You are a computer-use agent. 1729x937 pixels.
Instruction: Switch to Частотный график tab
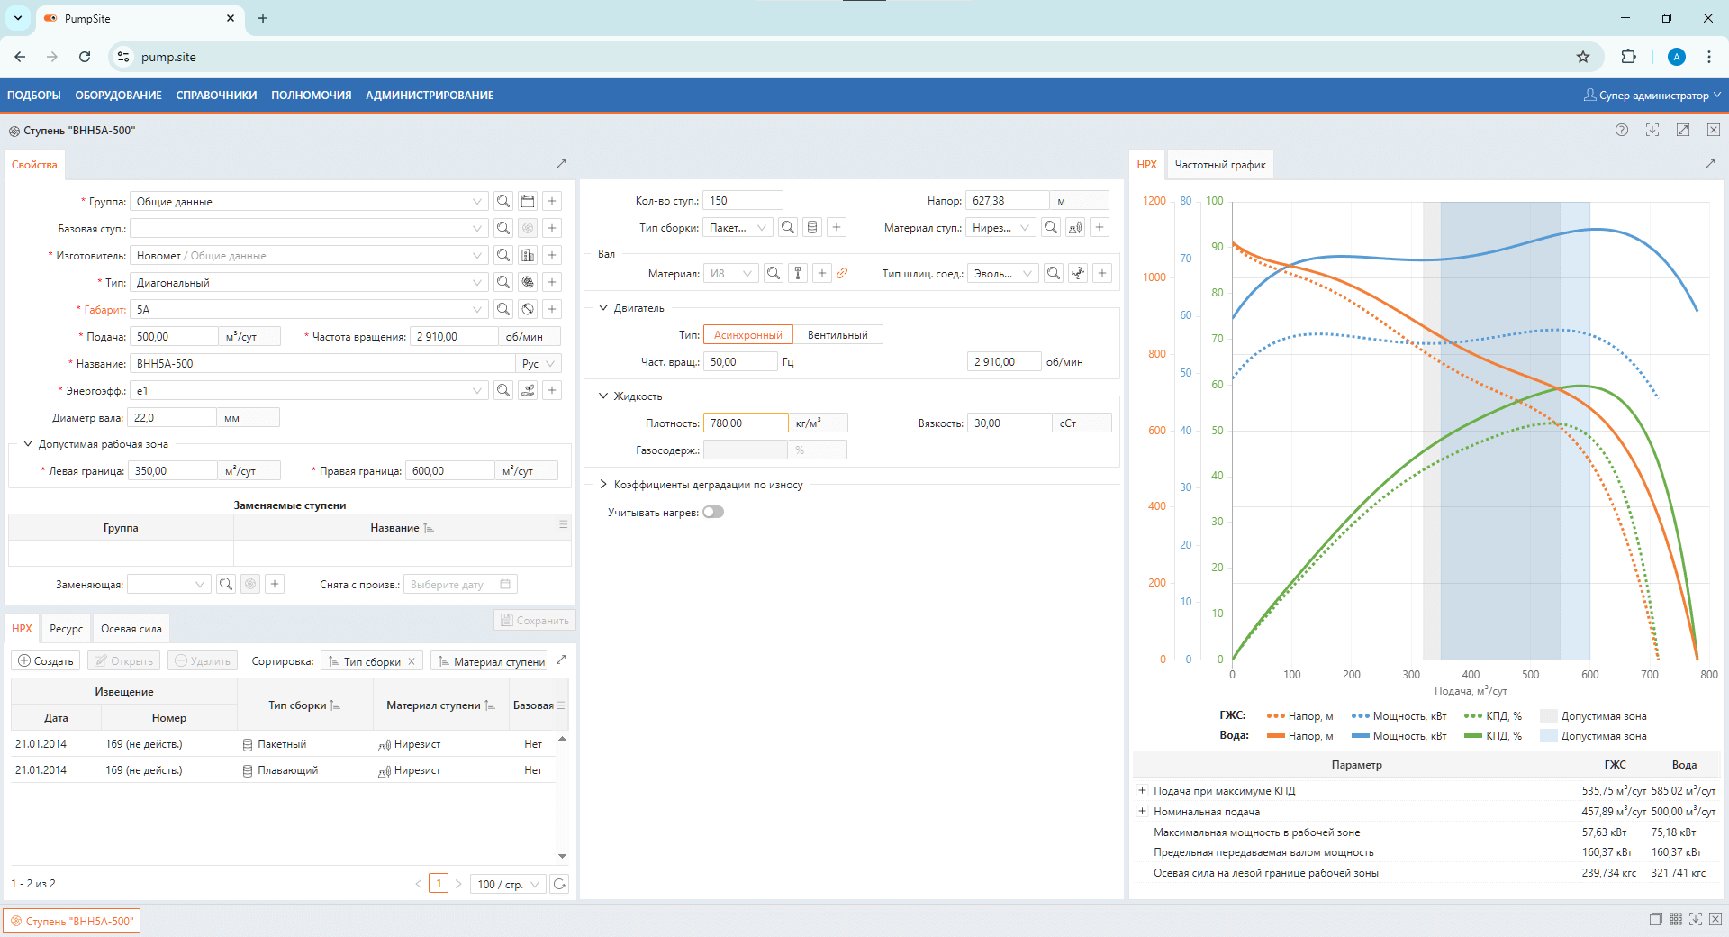[1219, 165]
